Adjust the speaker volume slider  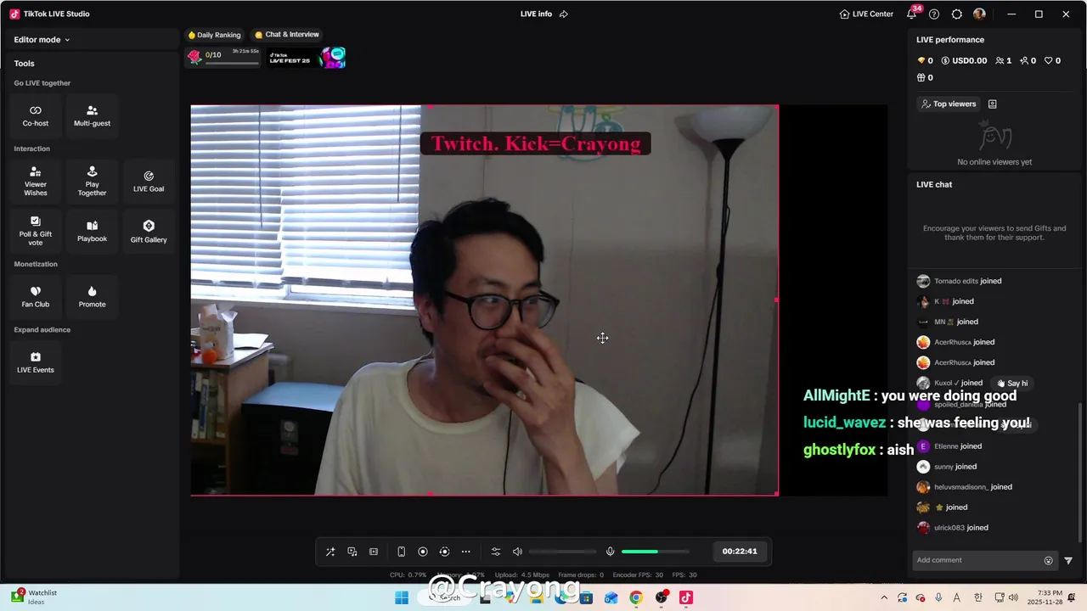click(563, 552)
